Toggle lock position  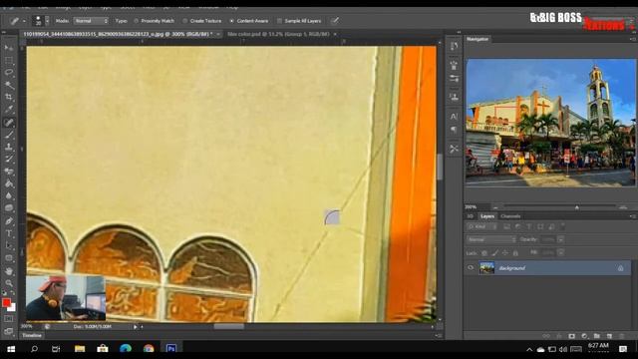click(x=505, y=252)
